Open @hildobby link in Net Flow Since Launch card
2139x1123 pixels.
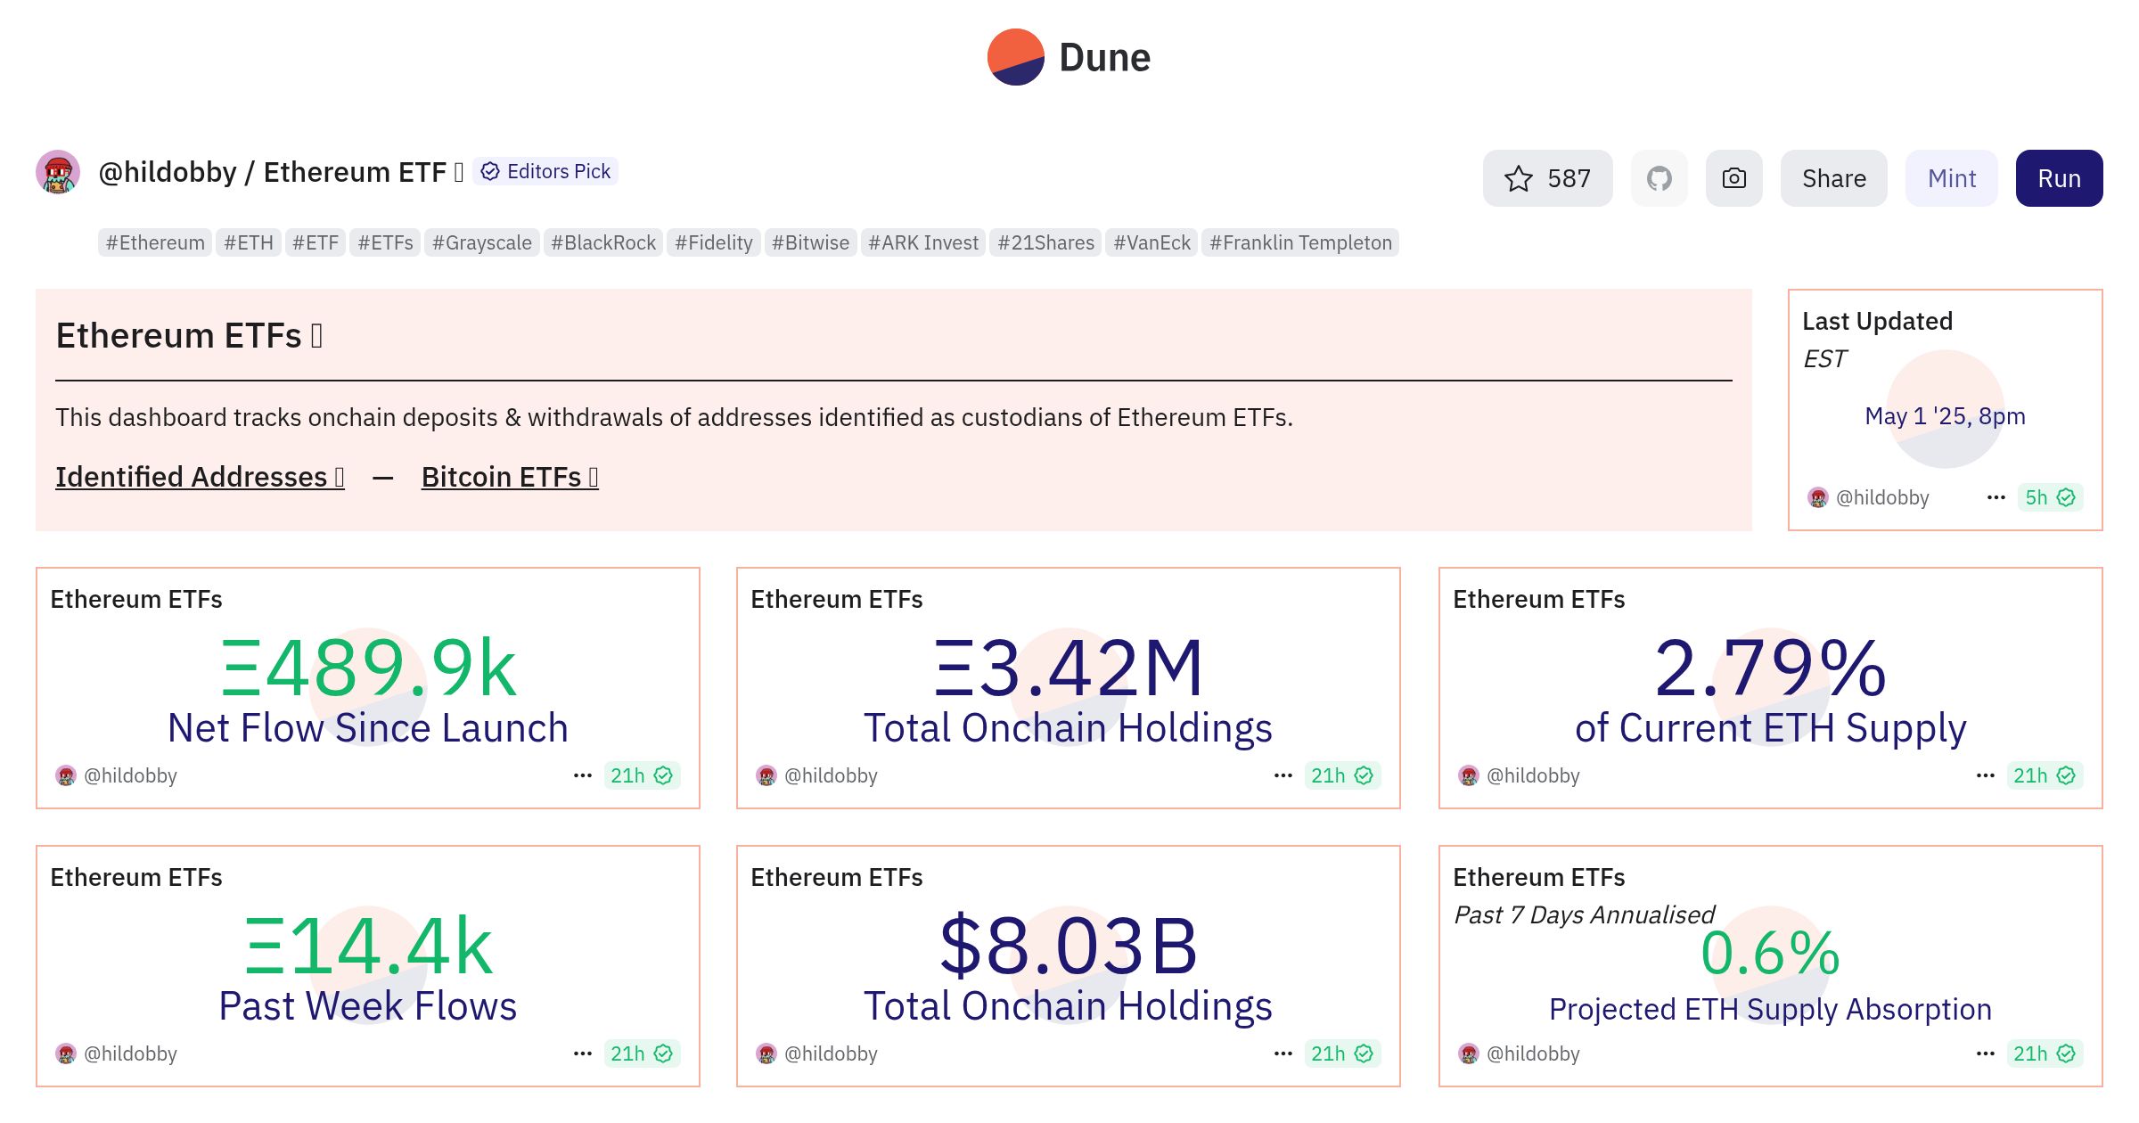point(130,775)
